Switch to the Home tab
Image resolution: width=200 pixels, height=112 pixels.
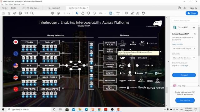click(5, 8)
